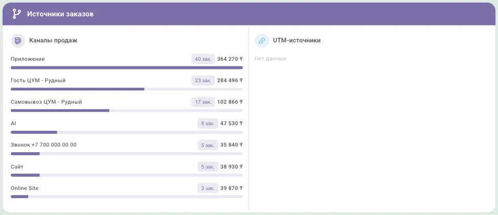Click the 5 зак. badge in Звонок row
The height and width of the screenshot is (215, 498).
208,145
